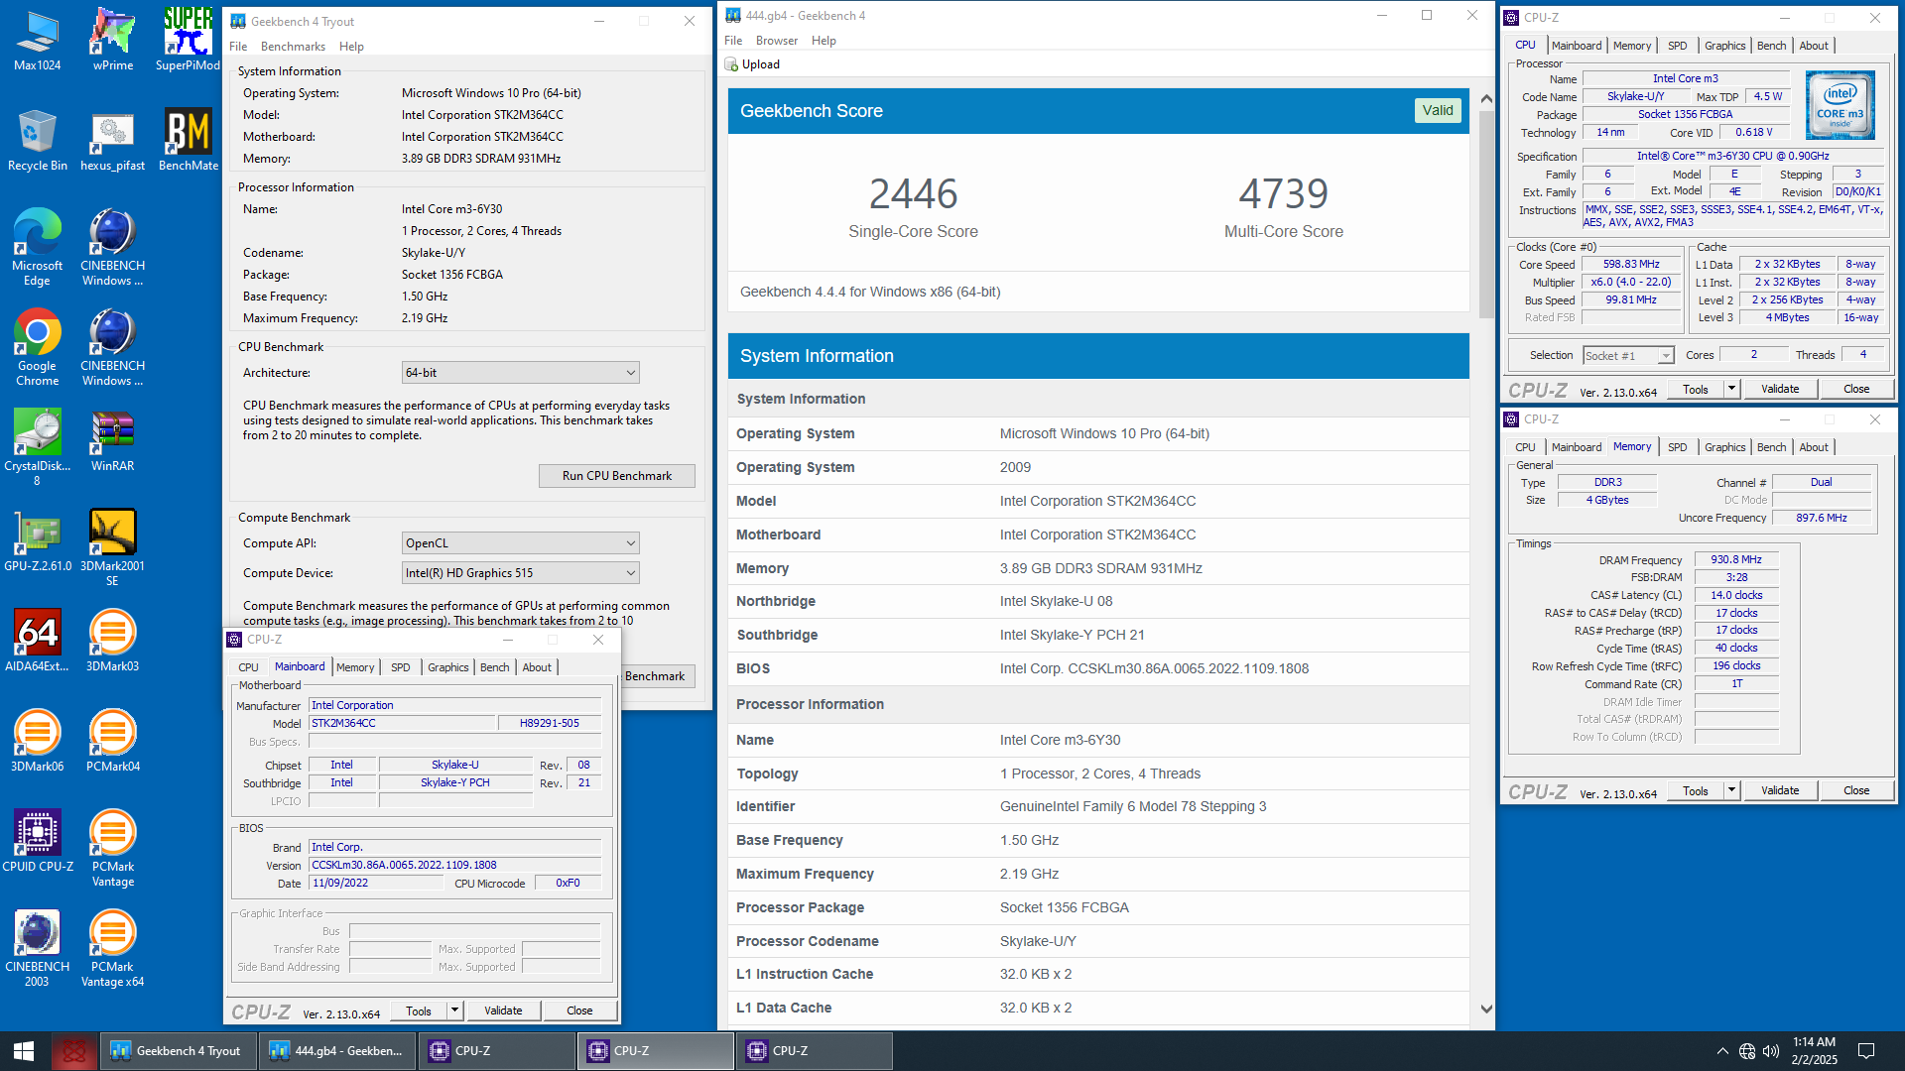Click the BIOS row in System Information

click(x=1098, y=668)
